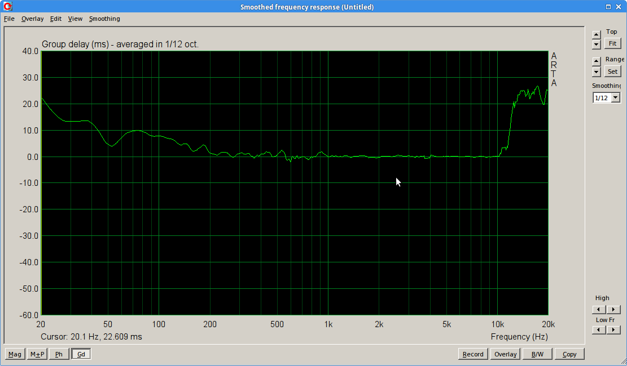Open the Edit menu
627x366 pixels.
55,19
